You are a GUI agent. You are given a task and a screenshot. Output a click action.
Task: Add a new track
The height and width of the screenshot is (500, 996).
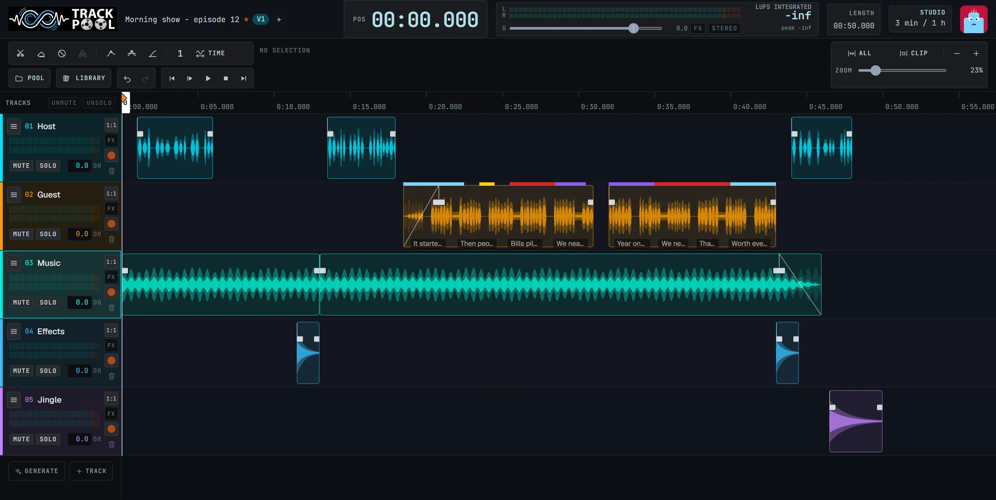click(91, 471)
